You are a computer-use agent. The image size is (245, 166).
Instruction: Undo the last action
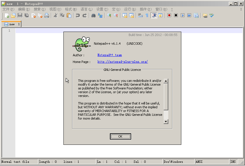click(x=78, y=15)
